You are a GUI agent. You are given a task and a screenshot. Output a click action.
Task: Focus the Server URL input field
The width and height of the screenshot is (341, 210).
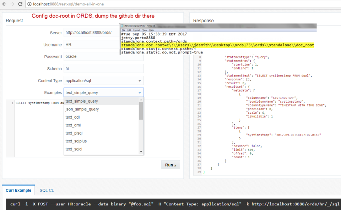click(104, 33)
